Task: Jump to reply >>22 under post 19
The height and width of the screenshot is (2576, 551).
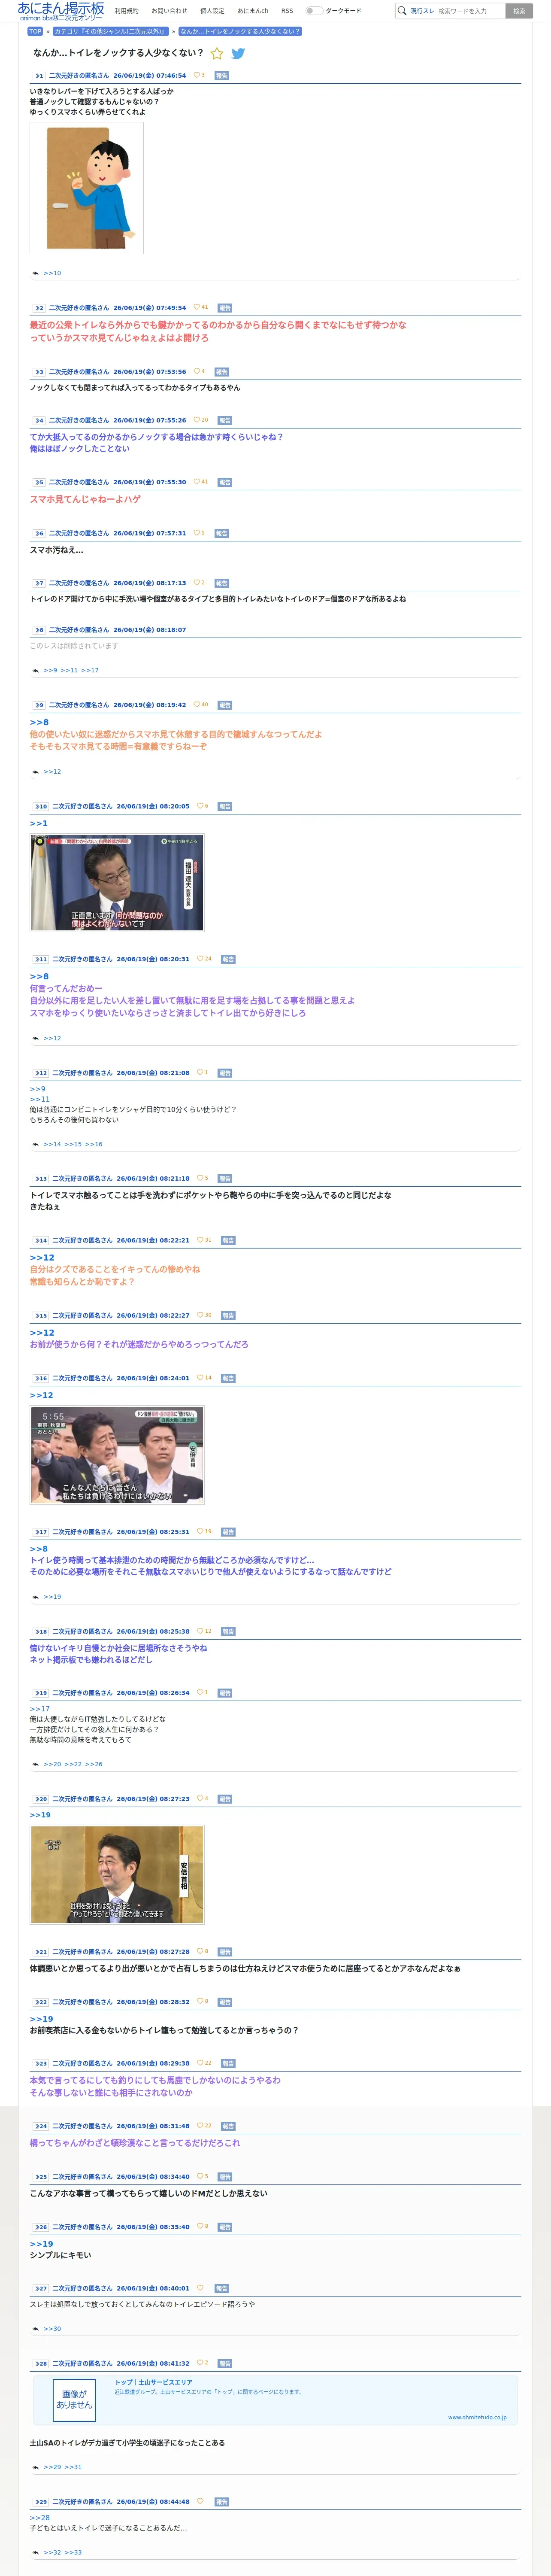Action: point(73,1765)
